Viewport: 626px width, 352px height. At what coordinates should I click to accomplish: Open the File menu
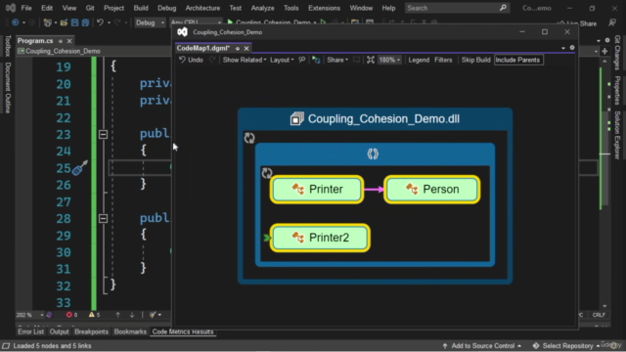[x=26, y=8]
